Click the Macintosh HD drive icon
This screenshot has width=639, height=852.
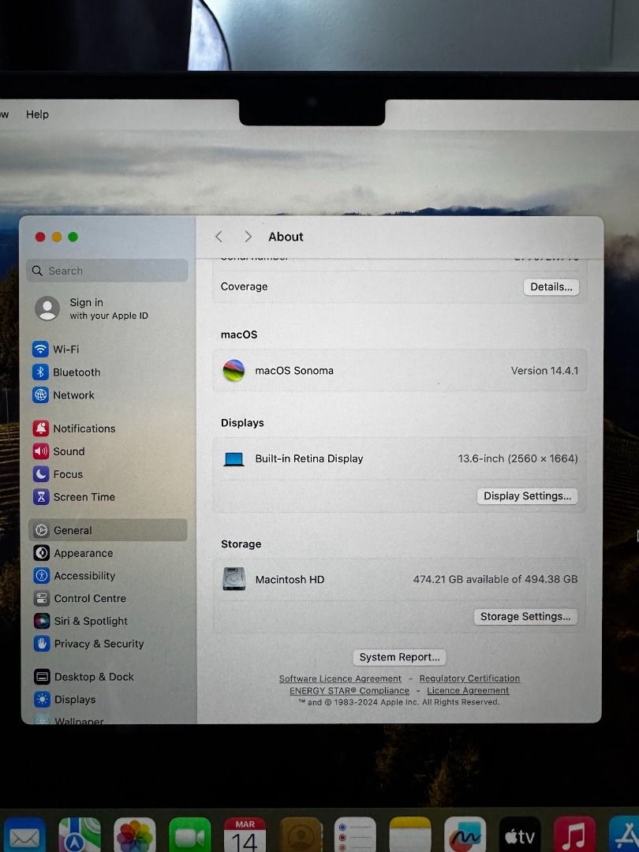[x=234, y=579]
